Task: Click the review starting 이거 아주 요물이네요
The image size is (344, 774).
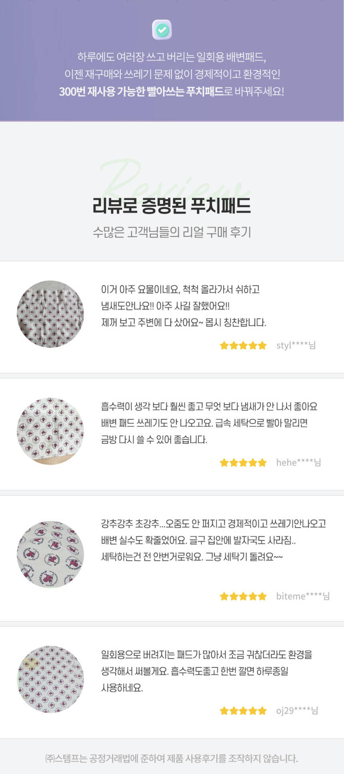Action: (183, 306)
